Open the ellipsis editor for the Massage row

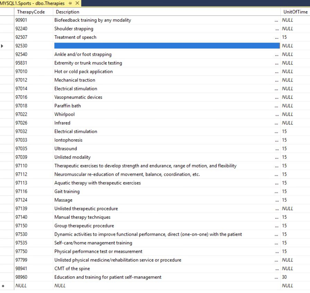(x=276, y=200)
